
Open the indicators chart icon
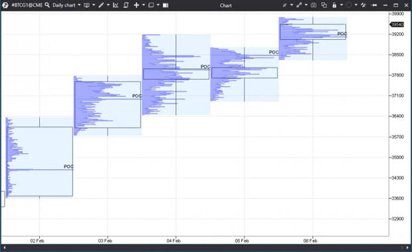[x=116, y=5]
